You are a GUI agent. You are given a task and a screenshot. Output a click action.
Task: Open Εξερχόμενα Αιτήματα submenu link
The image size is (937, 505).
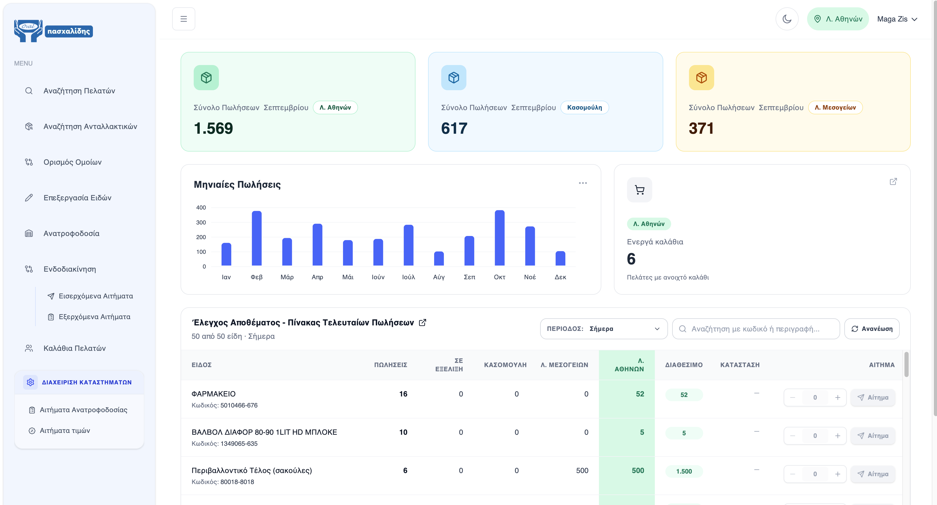90,317
